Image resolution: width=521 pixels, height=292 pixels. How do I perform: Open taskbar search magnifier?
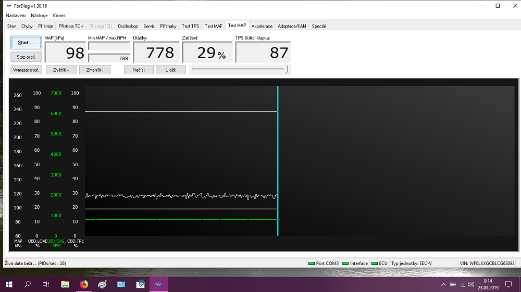coord(28,284)
